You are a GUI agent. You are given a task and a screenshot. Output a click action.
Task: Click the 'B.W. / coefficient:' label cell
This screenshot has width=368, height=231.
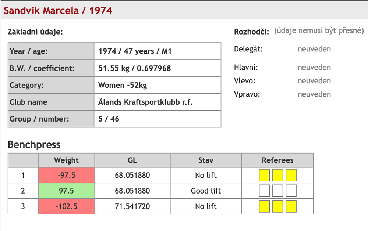coord(51,68)
